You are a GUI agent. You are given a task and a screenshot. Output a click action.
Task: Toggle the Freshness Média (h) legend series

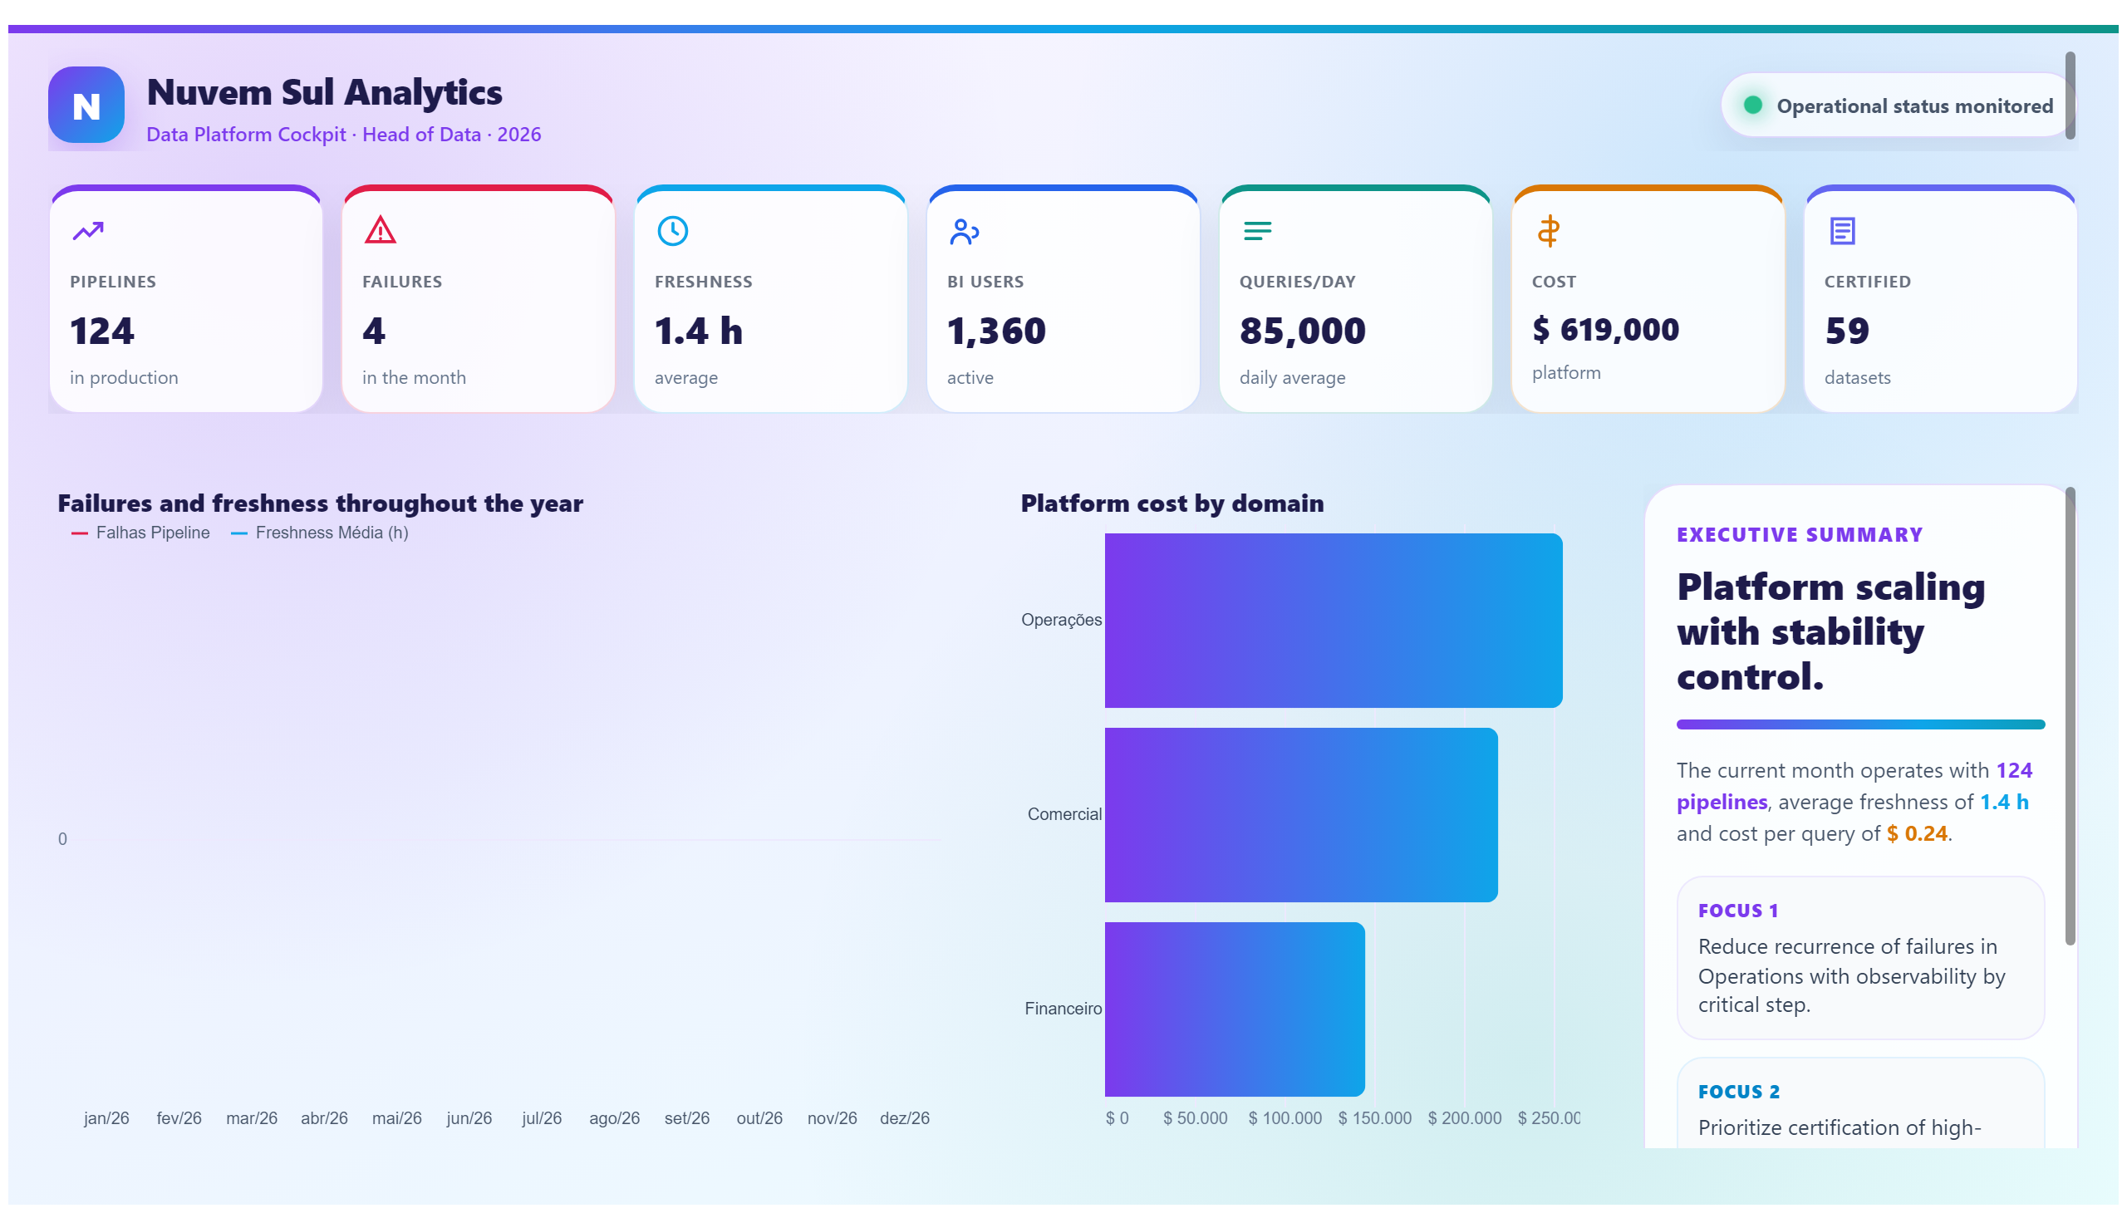320,533
